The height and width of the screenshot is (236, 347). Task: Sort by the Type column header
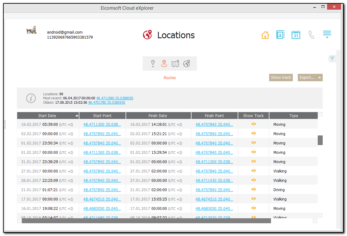point(293,116)
